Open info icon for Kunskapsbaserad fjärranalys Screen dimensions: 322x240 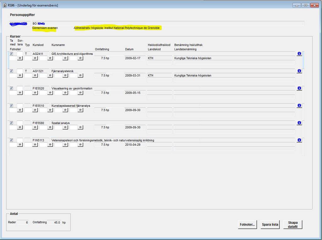299,106
